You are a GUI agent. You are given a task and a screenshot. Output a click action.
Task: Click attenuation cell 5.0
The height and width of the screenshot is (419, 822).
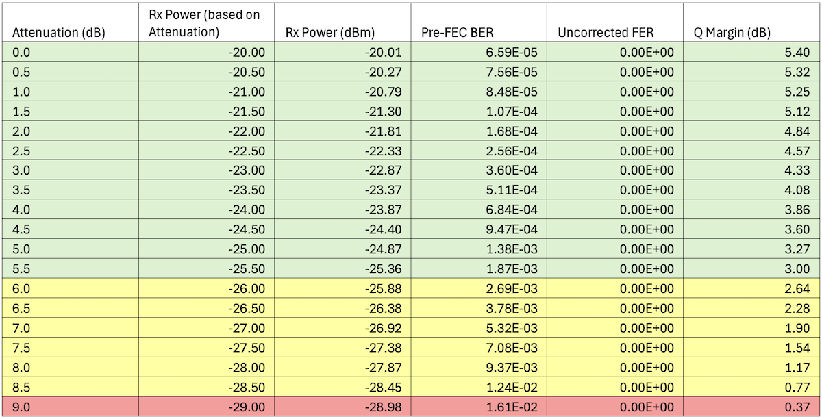[x=70, y=249]
